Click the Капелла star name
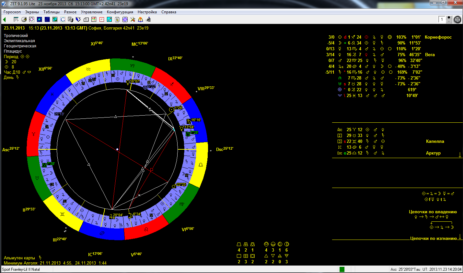Screen dimensions: 463x273 click(x=435, y=141)
